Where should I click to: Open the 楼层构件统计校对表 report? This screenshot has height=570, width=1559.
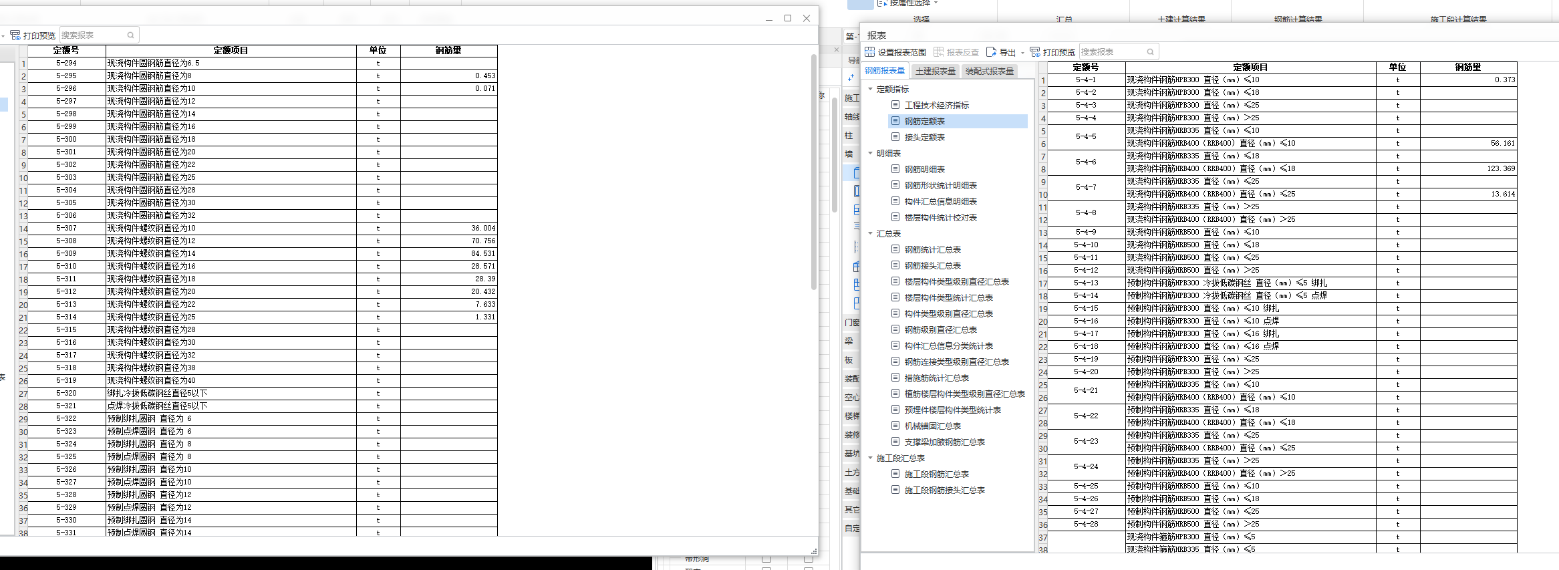[940, 218]
